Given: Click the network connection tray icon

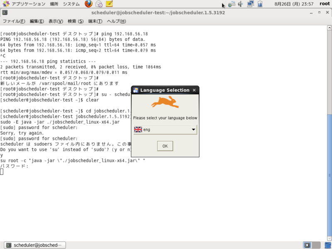Looking at the screenshot, I should point(251,4).
